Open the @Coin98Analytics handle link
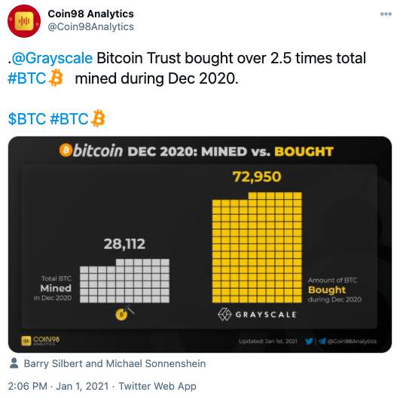 90,26
